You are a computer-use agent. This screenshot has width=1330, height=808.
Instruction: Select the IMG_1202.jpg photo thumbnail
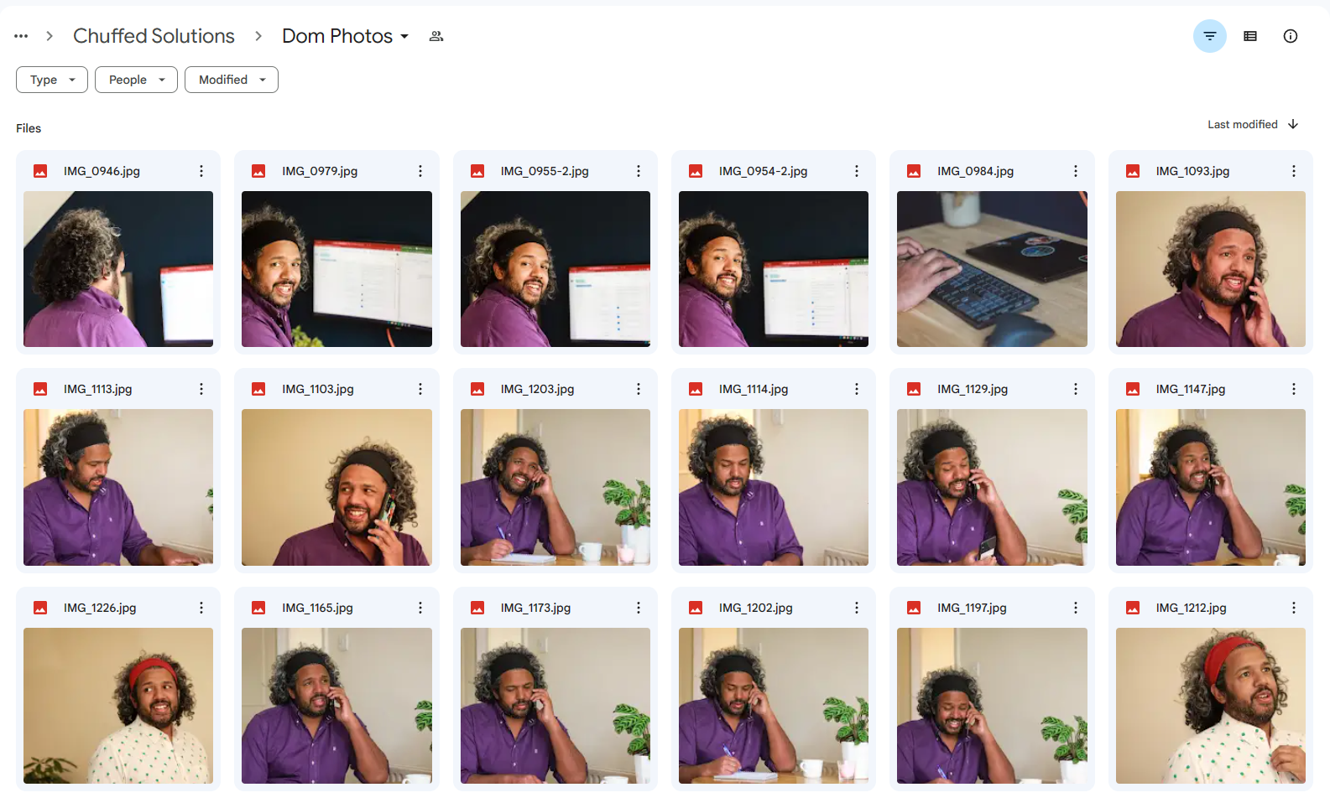774,706
